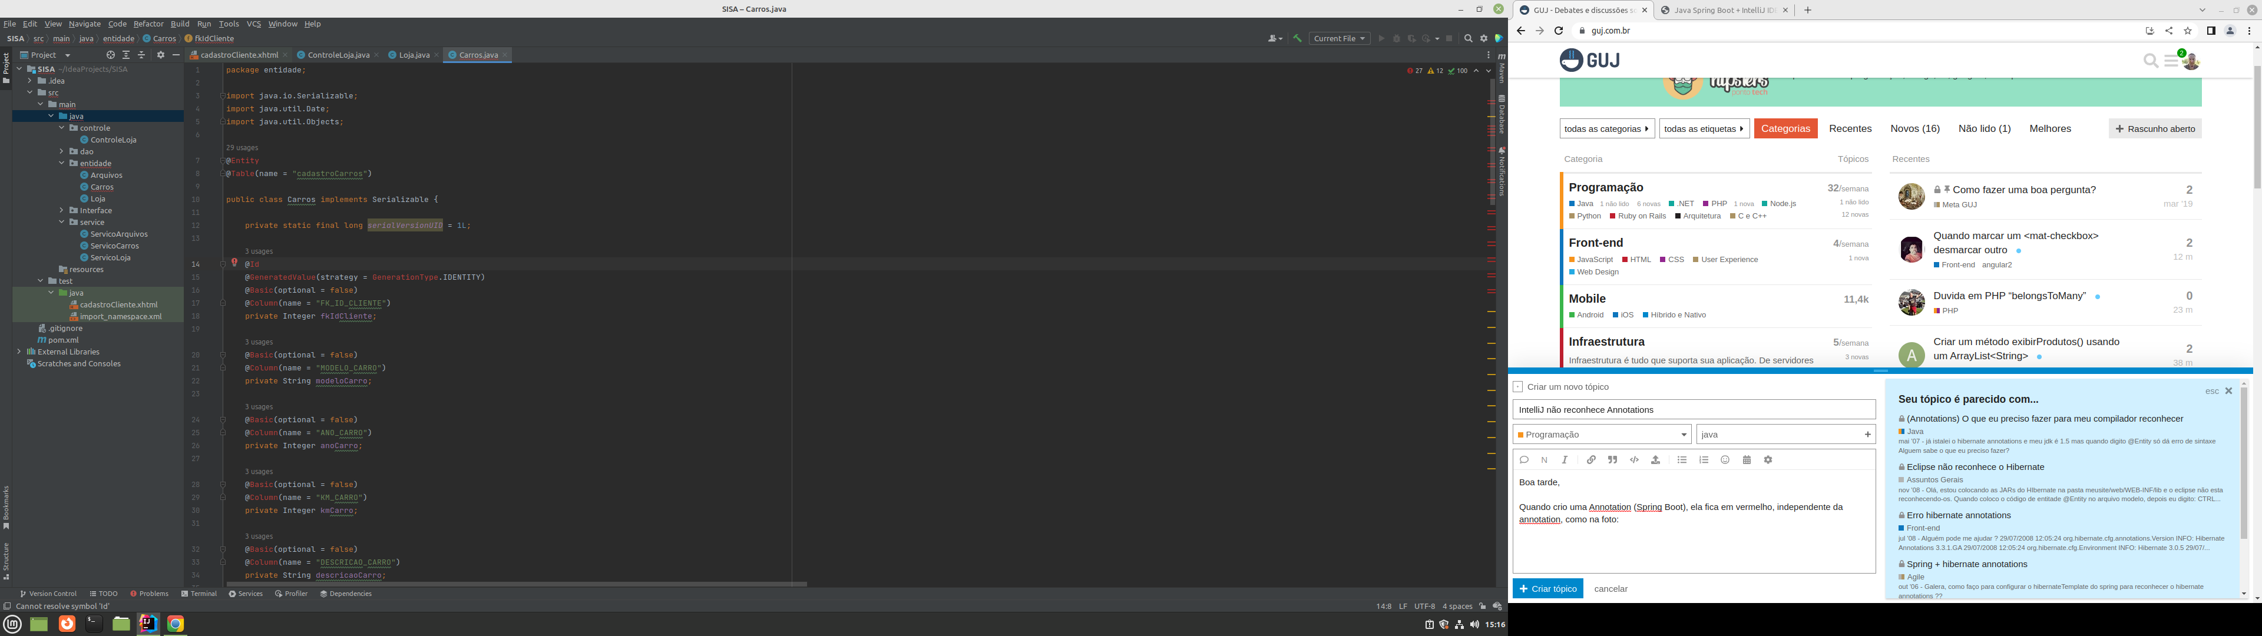Image resolution: width=2262 pixels, height=636 pixels.
Task: Go to next highlighted error arrow
Action: point(1489,71)
